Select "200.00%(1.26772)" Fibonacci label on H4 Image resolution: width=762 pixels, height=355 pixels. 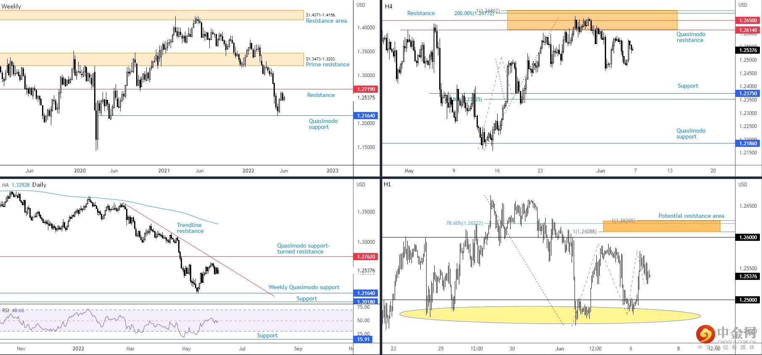point(474,13)
